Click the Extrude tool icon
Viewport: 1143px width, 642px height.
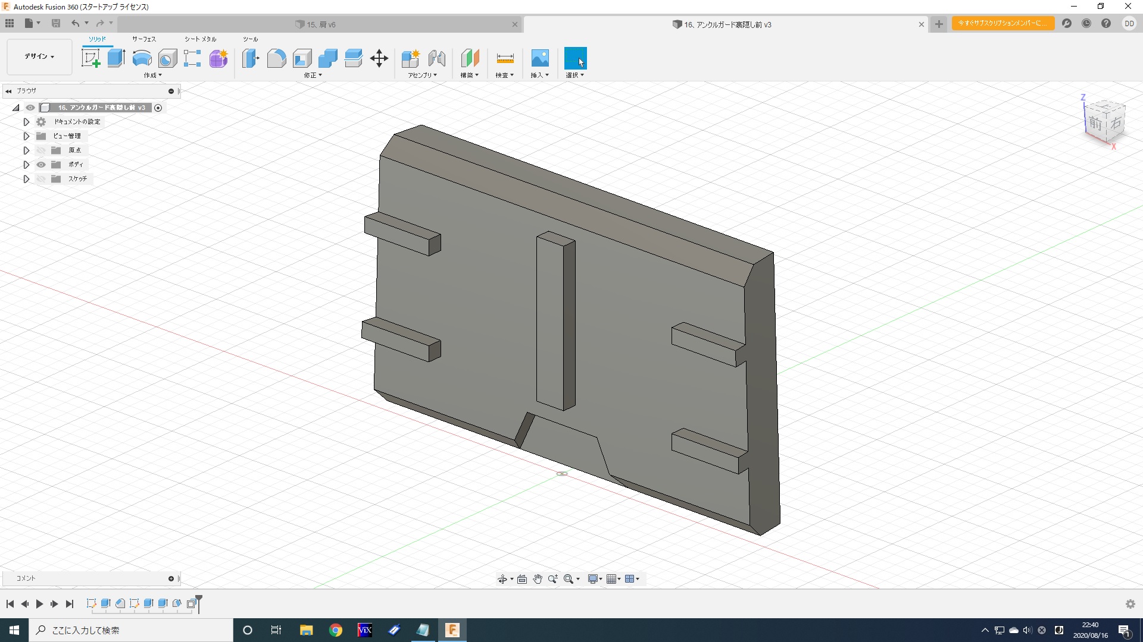(x=116, y=58)
